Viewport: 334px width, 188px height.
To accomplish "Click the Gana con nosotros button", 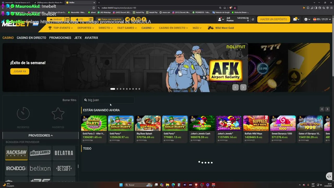I will tap(110, 19).
